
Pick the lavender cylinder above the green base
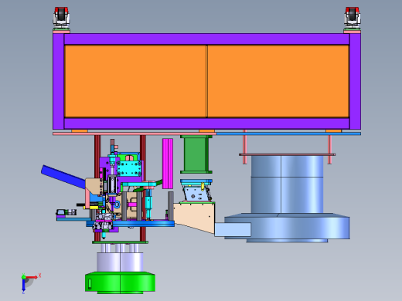point(120,262)
